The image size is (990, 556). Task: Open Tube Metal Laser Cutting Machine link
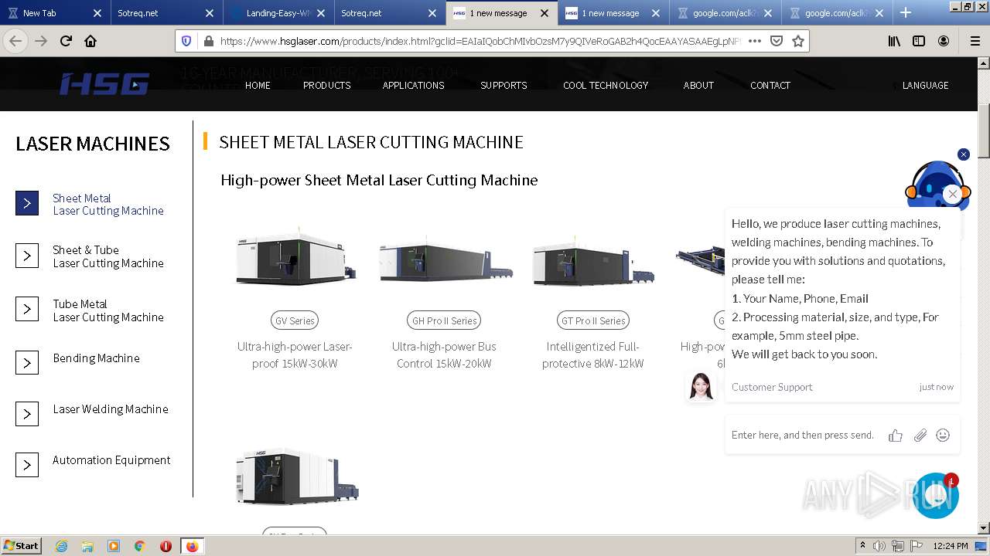coord(108,310)
